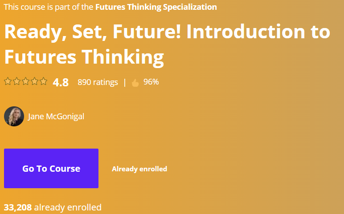Click the 96% approval percentage
The image size is (344, 214).
[151, 82]
